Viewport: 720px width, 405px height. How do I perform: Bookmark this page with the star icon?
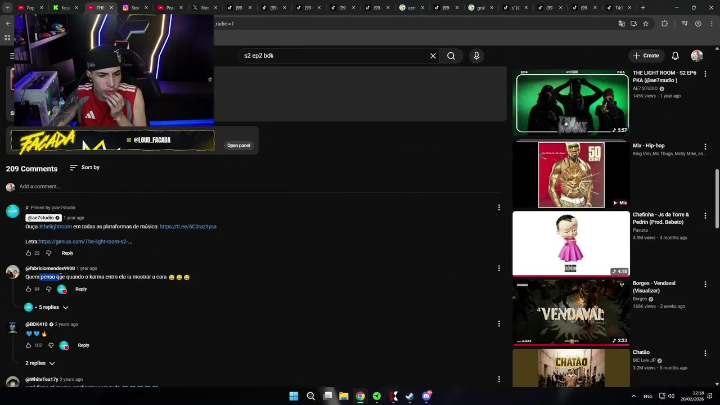point(646,24)
